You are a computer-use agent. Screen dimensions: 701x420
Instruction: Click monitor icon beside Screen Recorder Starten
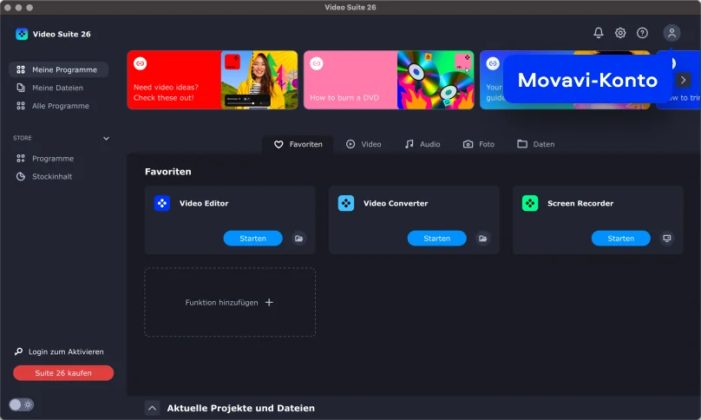(x=667, y=238)
